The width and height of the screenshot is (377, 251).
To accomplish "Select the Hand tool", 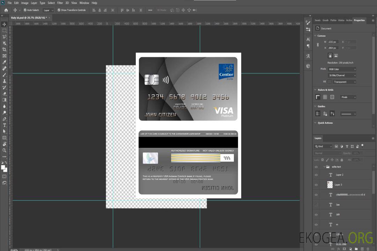I will pyautogui.click(x=4, y=144).
